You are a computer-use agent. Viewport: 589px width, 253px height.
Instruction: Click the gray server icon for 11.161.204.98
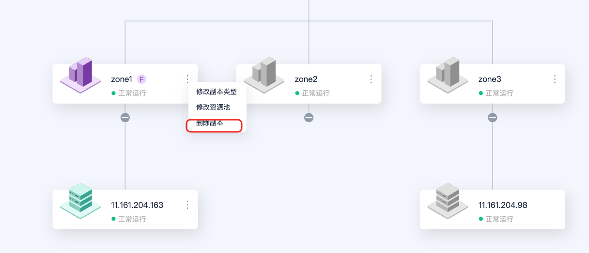pyautogui.click(x=448, y=199)
